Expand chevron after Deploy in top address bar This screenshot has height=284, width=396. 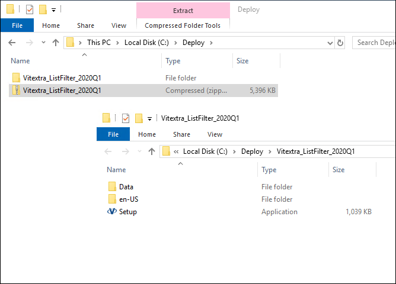point(211,43)
